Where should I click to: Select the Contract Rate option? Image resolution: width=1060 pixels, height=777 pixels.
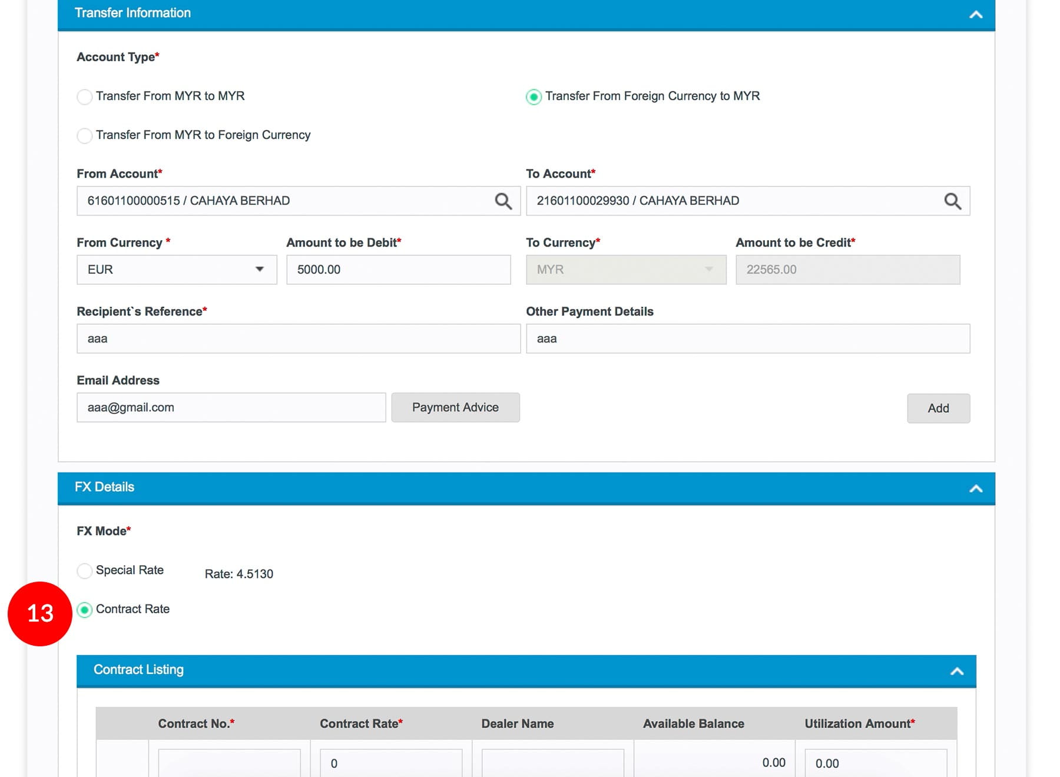pyautogui.click(x=85, y=610)
